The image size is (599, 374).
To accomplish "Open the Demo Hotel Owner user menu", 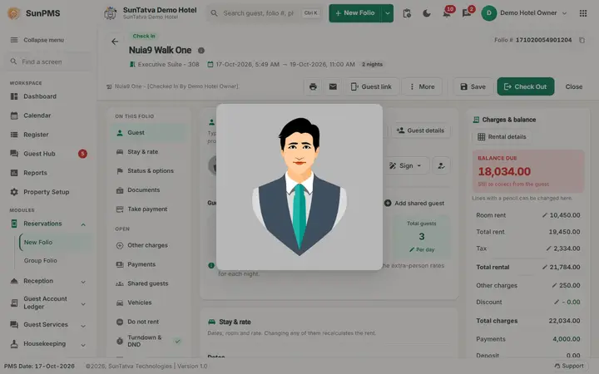I will pyautogui.click(x=524, y=13).
